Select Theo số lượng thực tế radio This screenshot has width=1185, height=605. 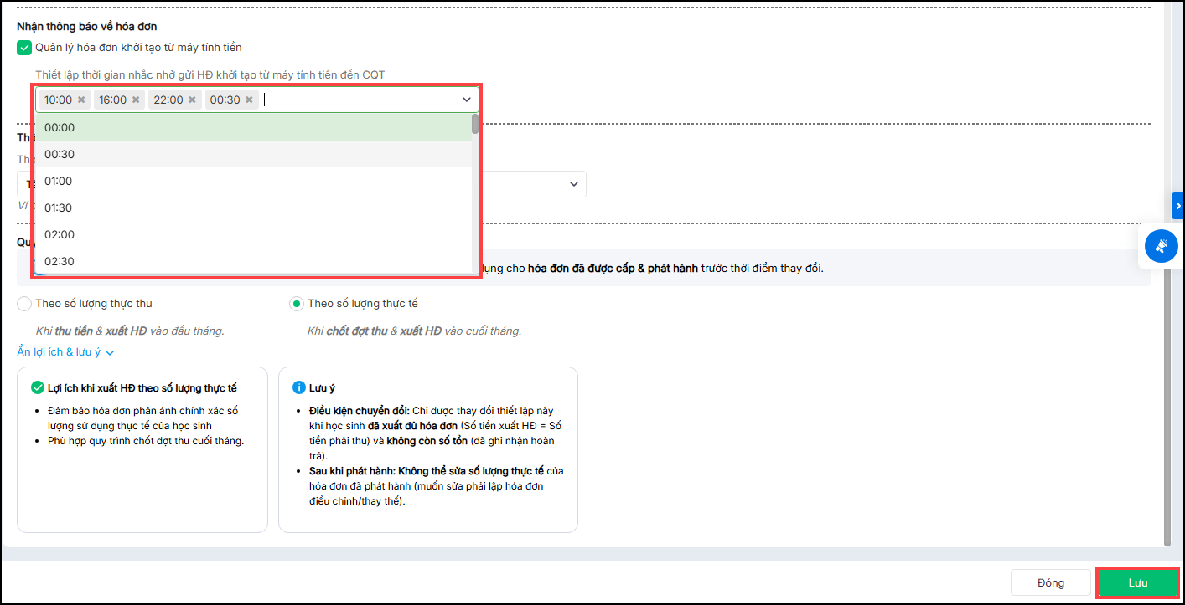(296, 304)
